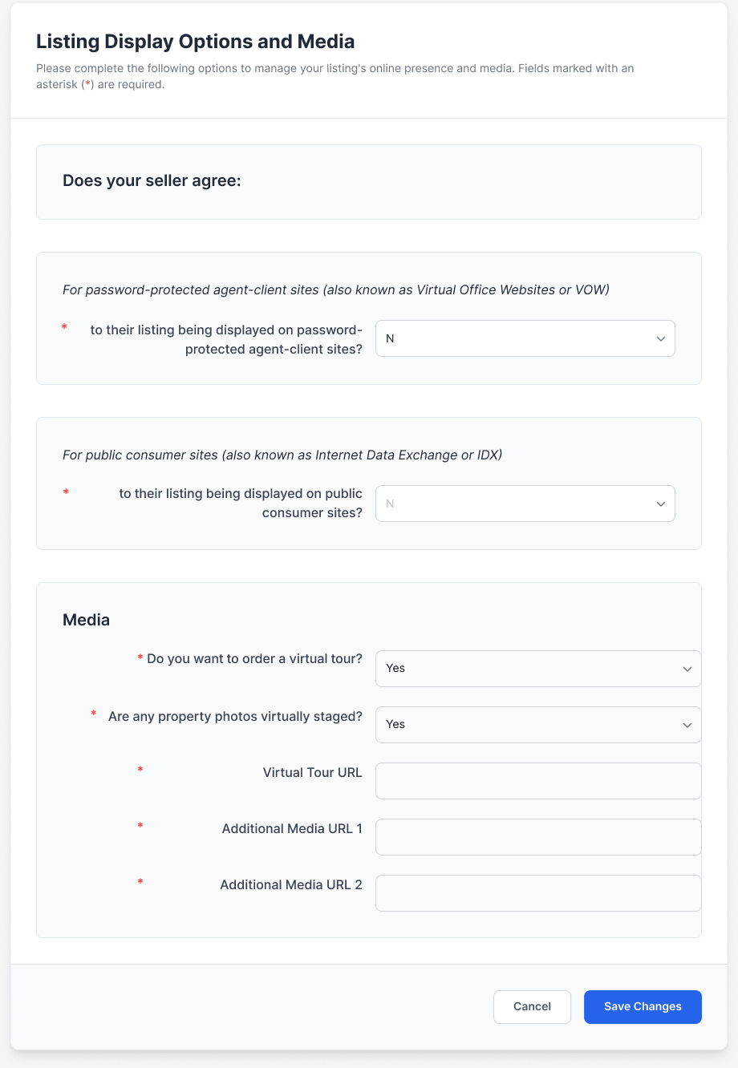738x1068 pixels.
Task: Click the 'Are any property photos virtually staged?' label
Action: [x=235, y=717]
